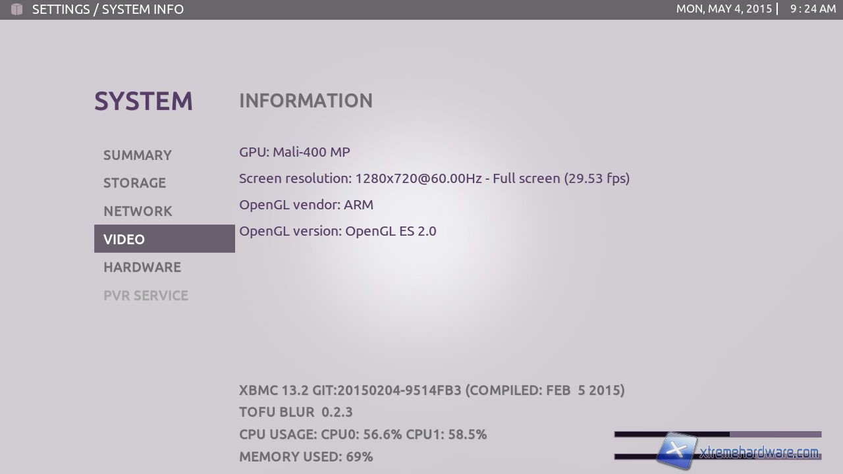The width and height of the screenshot is (843, 474).
Task: Select the highlighted Video menu item
Action: 164,239
